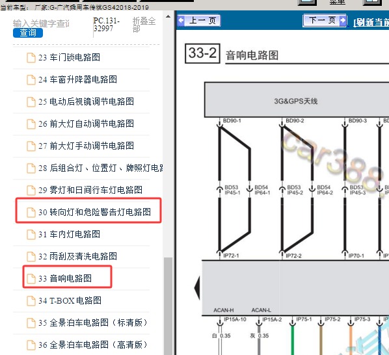Click document icon beside 28 后组合灯
The width and height of the screenshot is (389, 355).
31,168
